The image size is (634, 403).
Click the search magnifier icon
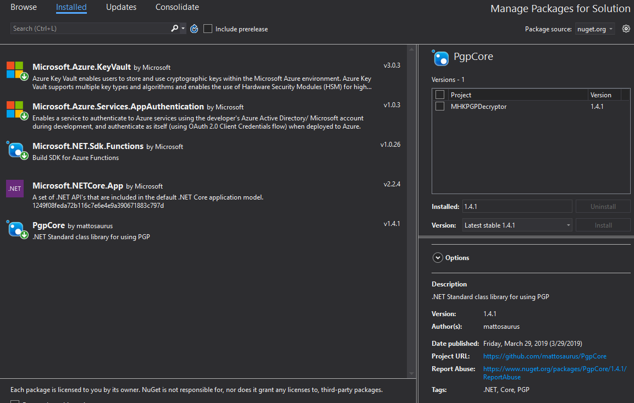click(x=174, y=29)
